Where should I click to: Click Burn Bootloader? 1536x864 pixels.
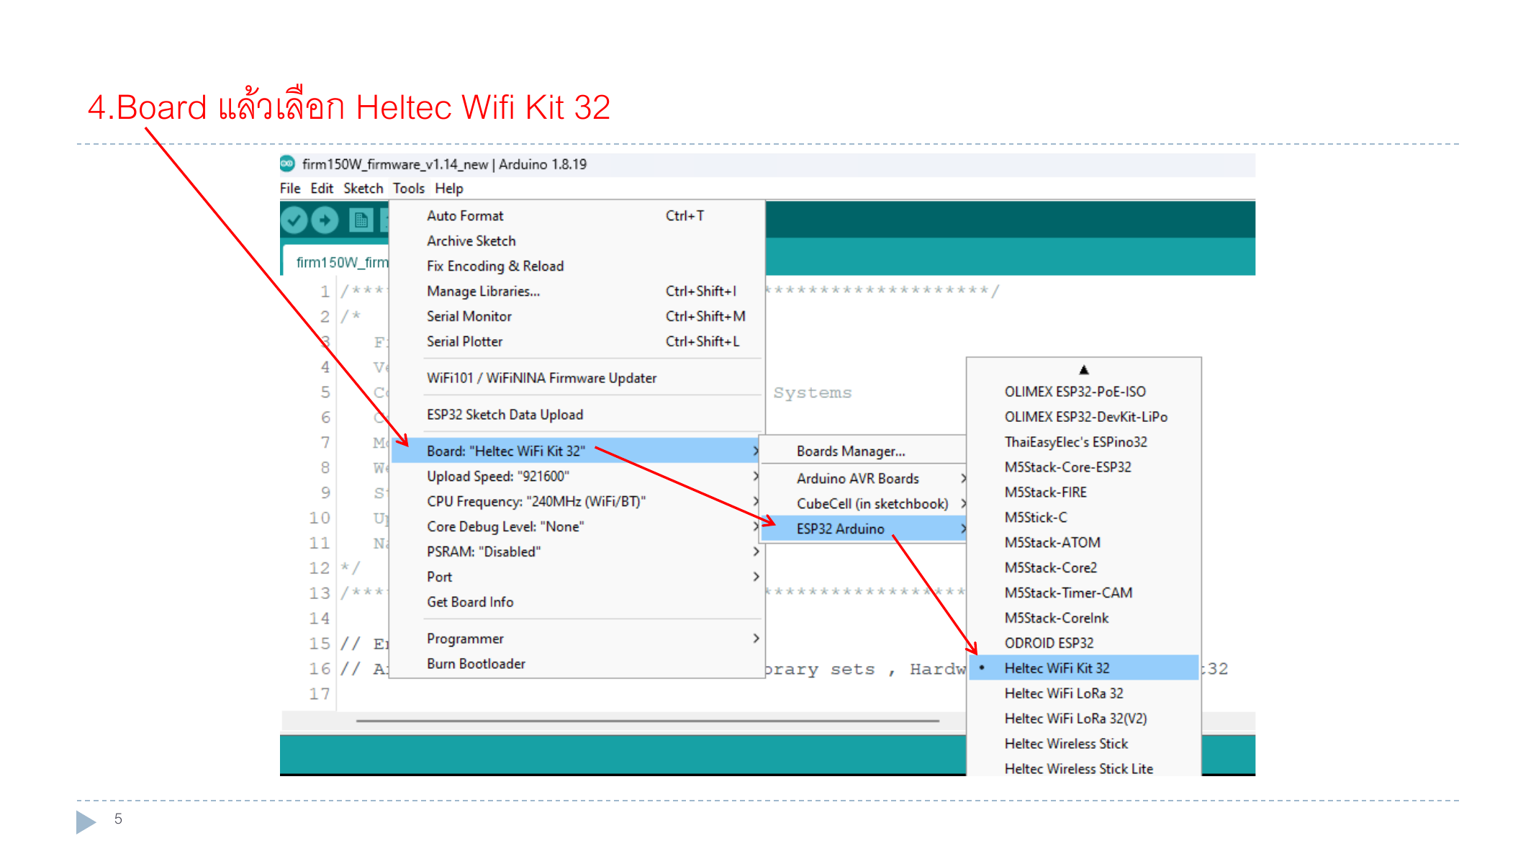tap(577, 664)
